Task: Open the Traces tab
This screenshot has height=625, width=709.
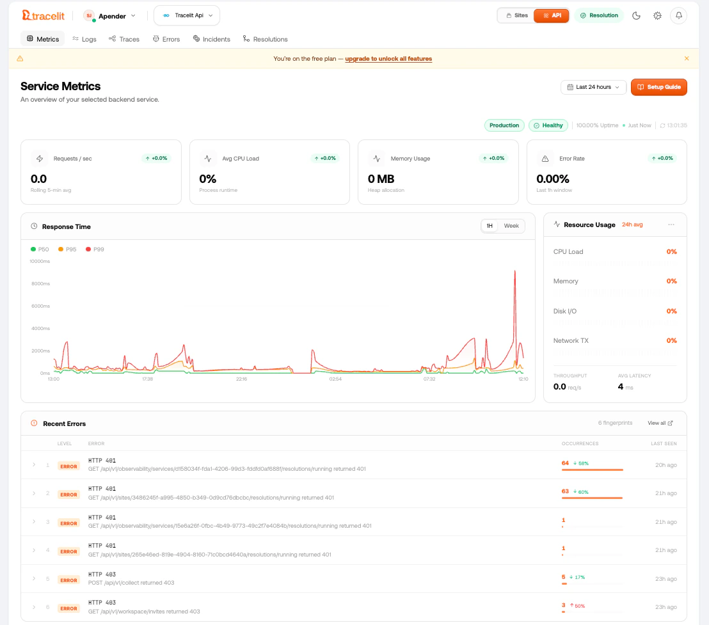Action: pos(124,39)
